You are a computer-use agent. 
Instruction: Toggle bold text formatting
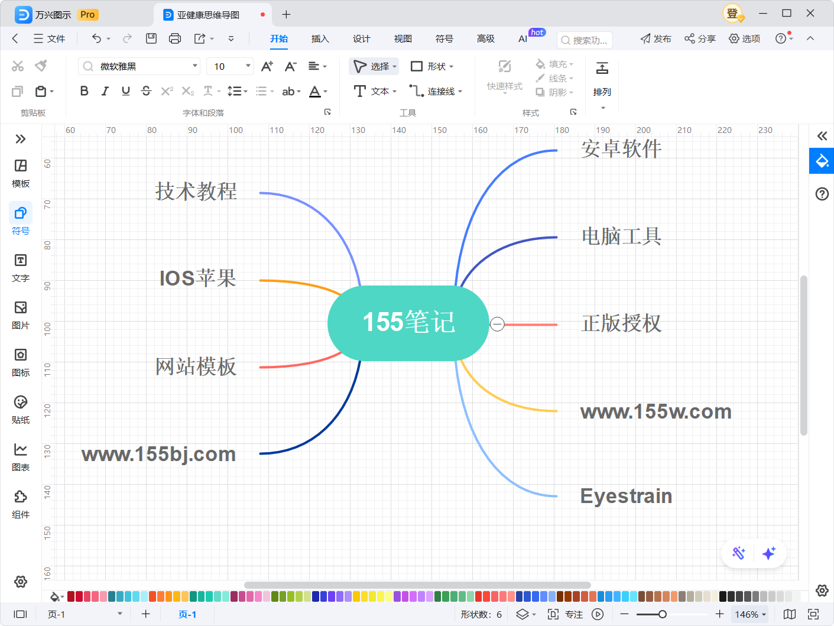pyautogui.click(x=84, y=91)
